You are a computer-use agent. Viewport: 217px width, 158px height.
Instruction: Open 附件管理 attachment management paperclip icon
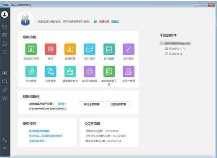31,72
